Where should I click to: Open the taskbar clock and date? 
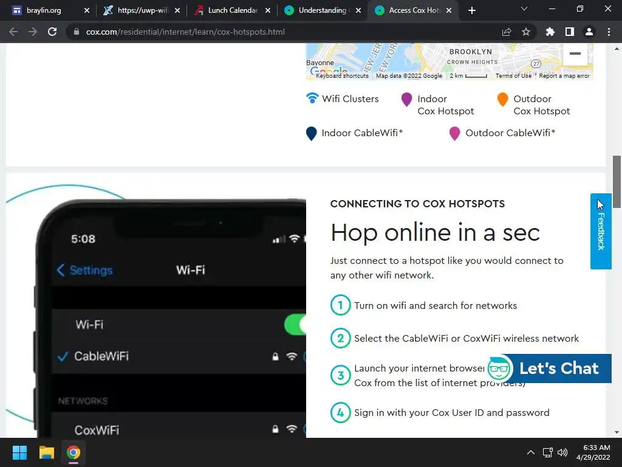click(x=594, y=452)
